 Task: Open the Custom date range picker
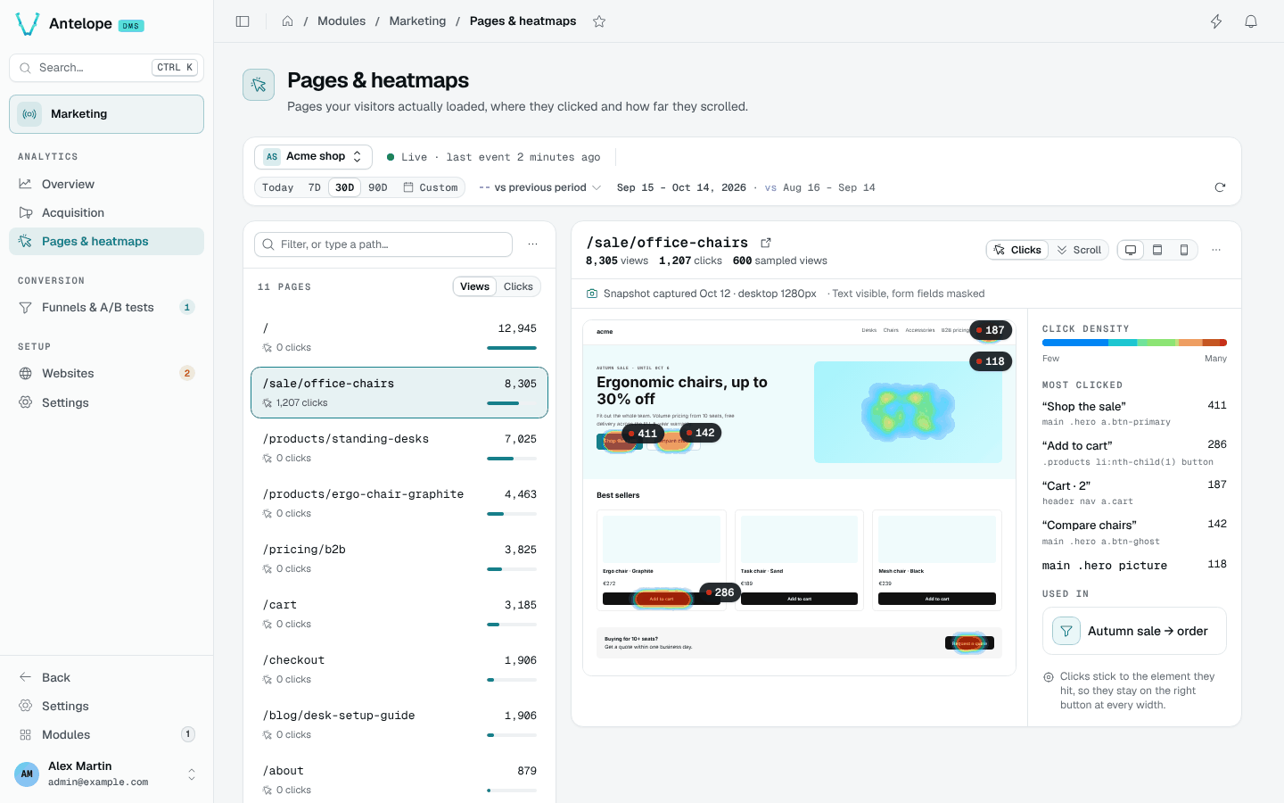click(x=431, y=187)
